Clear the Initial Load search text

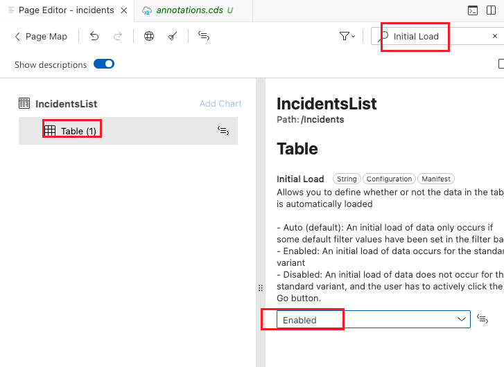coord(495,36)
